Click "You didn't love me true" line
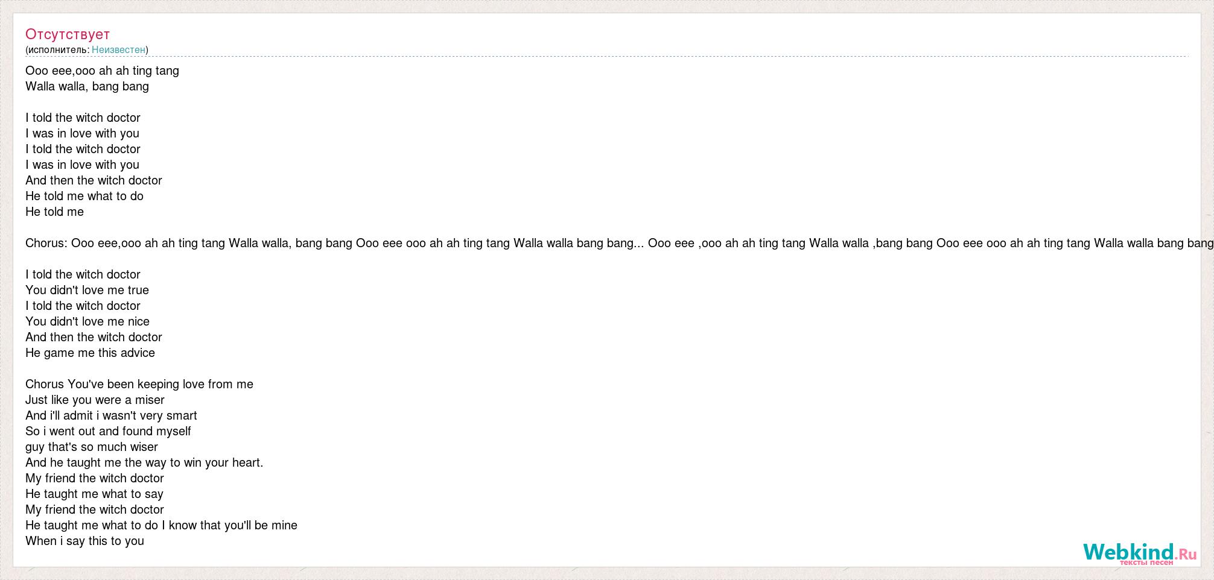Viewport: 1214px width, 580px height. (x=87, y=290)
